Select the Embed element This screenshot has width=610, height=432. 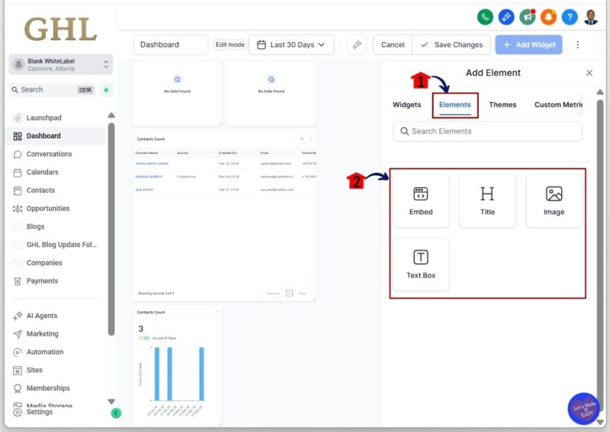421,200
